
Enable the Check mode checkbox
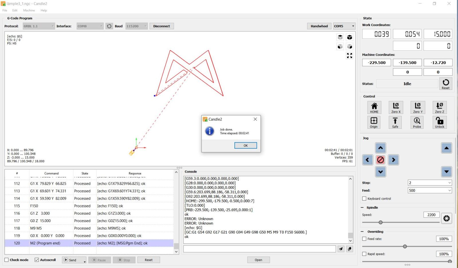[7, 260]
